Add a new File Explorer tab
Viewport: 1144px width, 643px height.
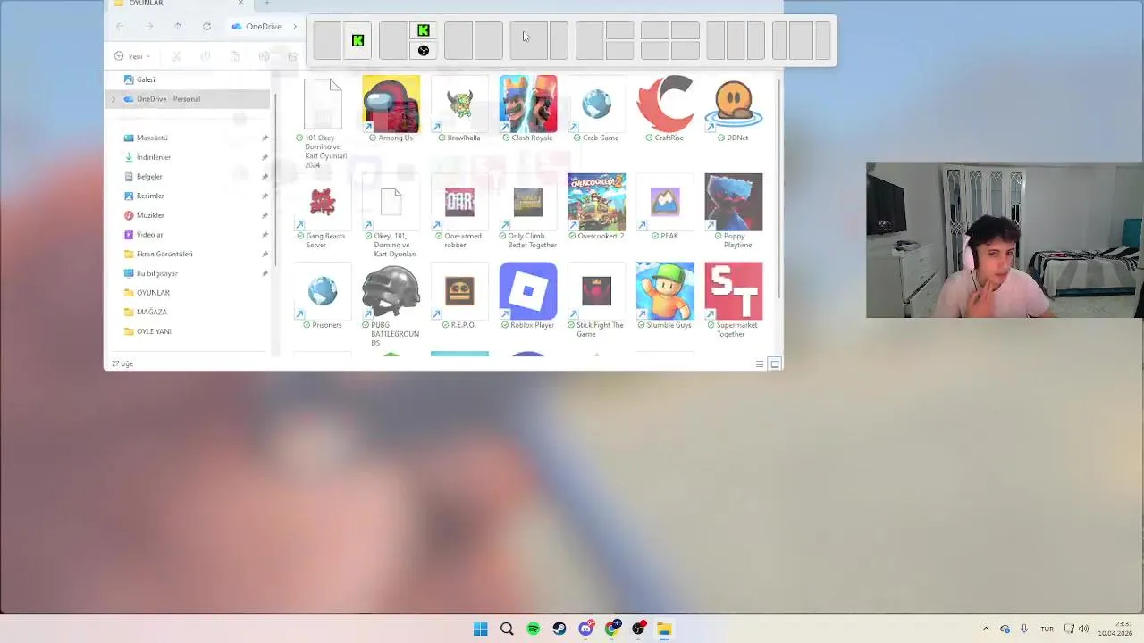pyautogui.click(x=266, y=4)
